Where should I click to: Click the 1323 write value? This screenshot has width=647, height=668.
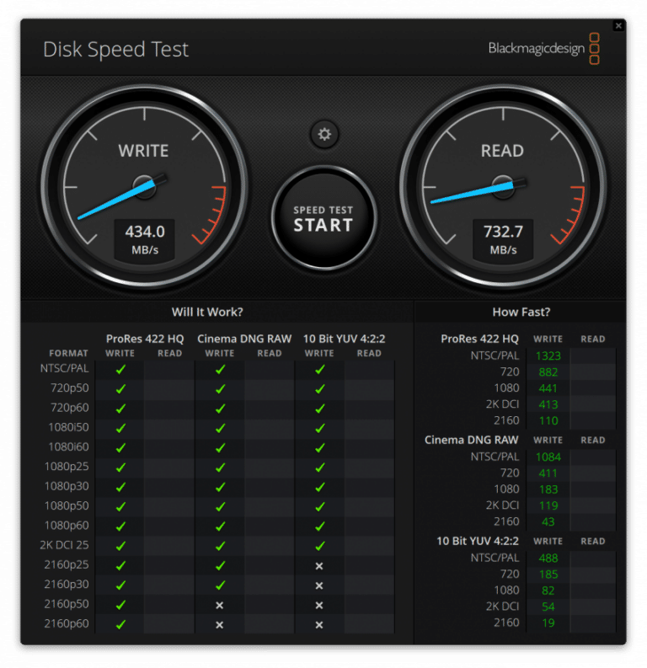548,355
